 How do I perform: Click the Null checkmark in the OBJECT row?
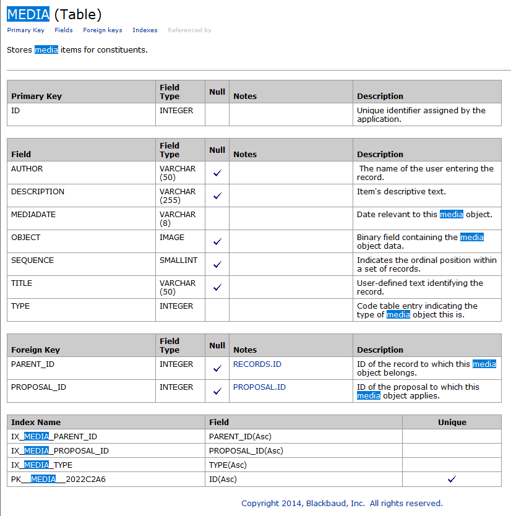(217, 241)
